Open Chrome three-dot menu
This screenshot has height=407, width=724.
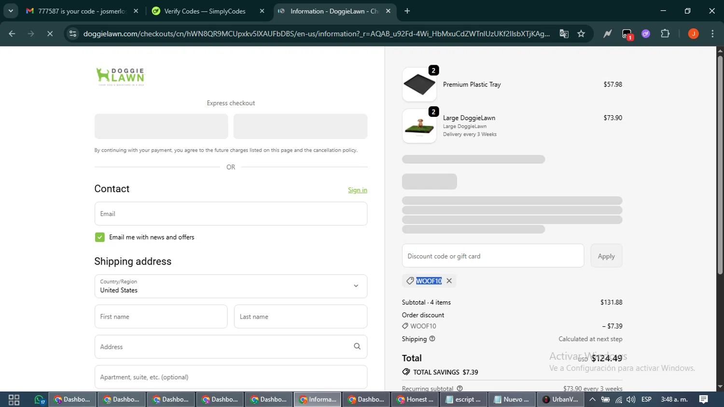click(712, 33)
